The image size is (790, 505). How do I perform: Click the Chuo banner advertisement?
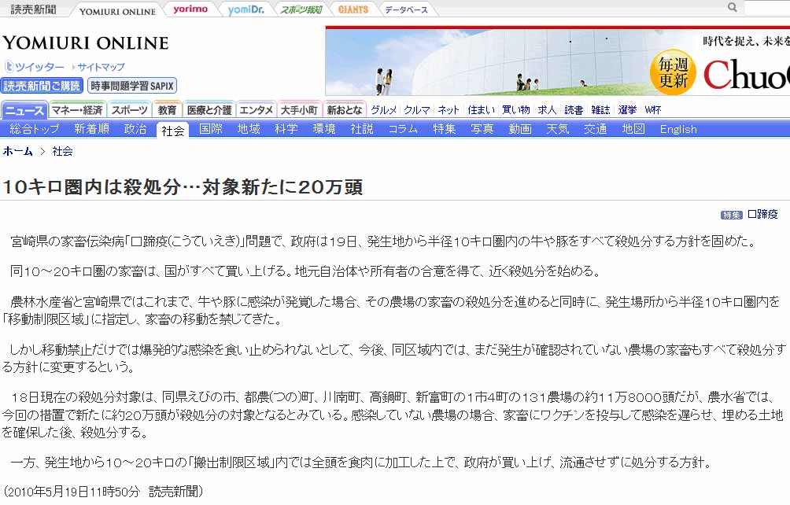557,61
